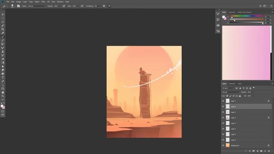Add layer style fx icon
274x154 pixels.
(250, 151)
